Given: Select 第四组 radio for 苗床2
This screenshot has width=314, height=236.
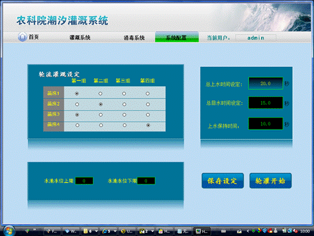Looking at the screenshot, I should click(148, 104).
